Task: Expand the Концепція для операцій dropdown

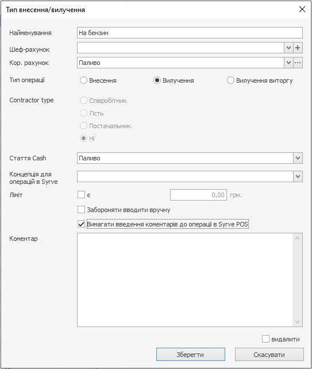Action: pyautogui.click(x=298, y=176)
